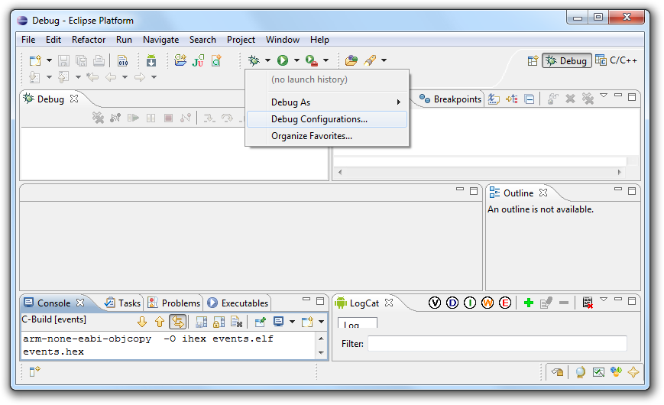Click the console scroll up arrow icon
The image size is (664, 405).
tap(160, 322)
